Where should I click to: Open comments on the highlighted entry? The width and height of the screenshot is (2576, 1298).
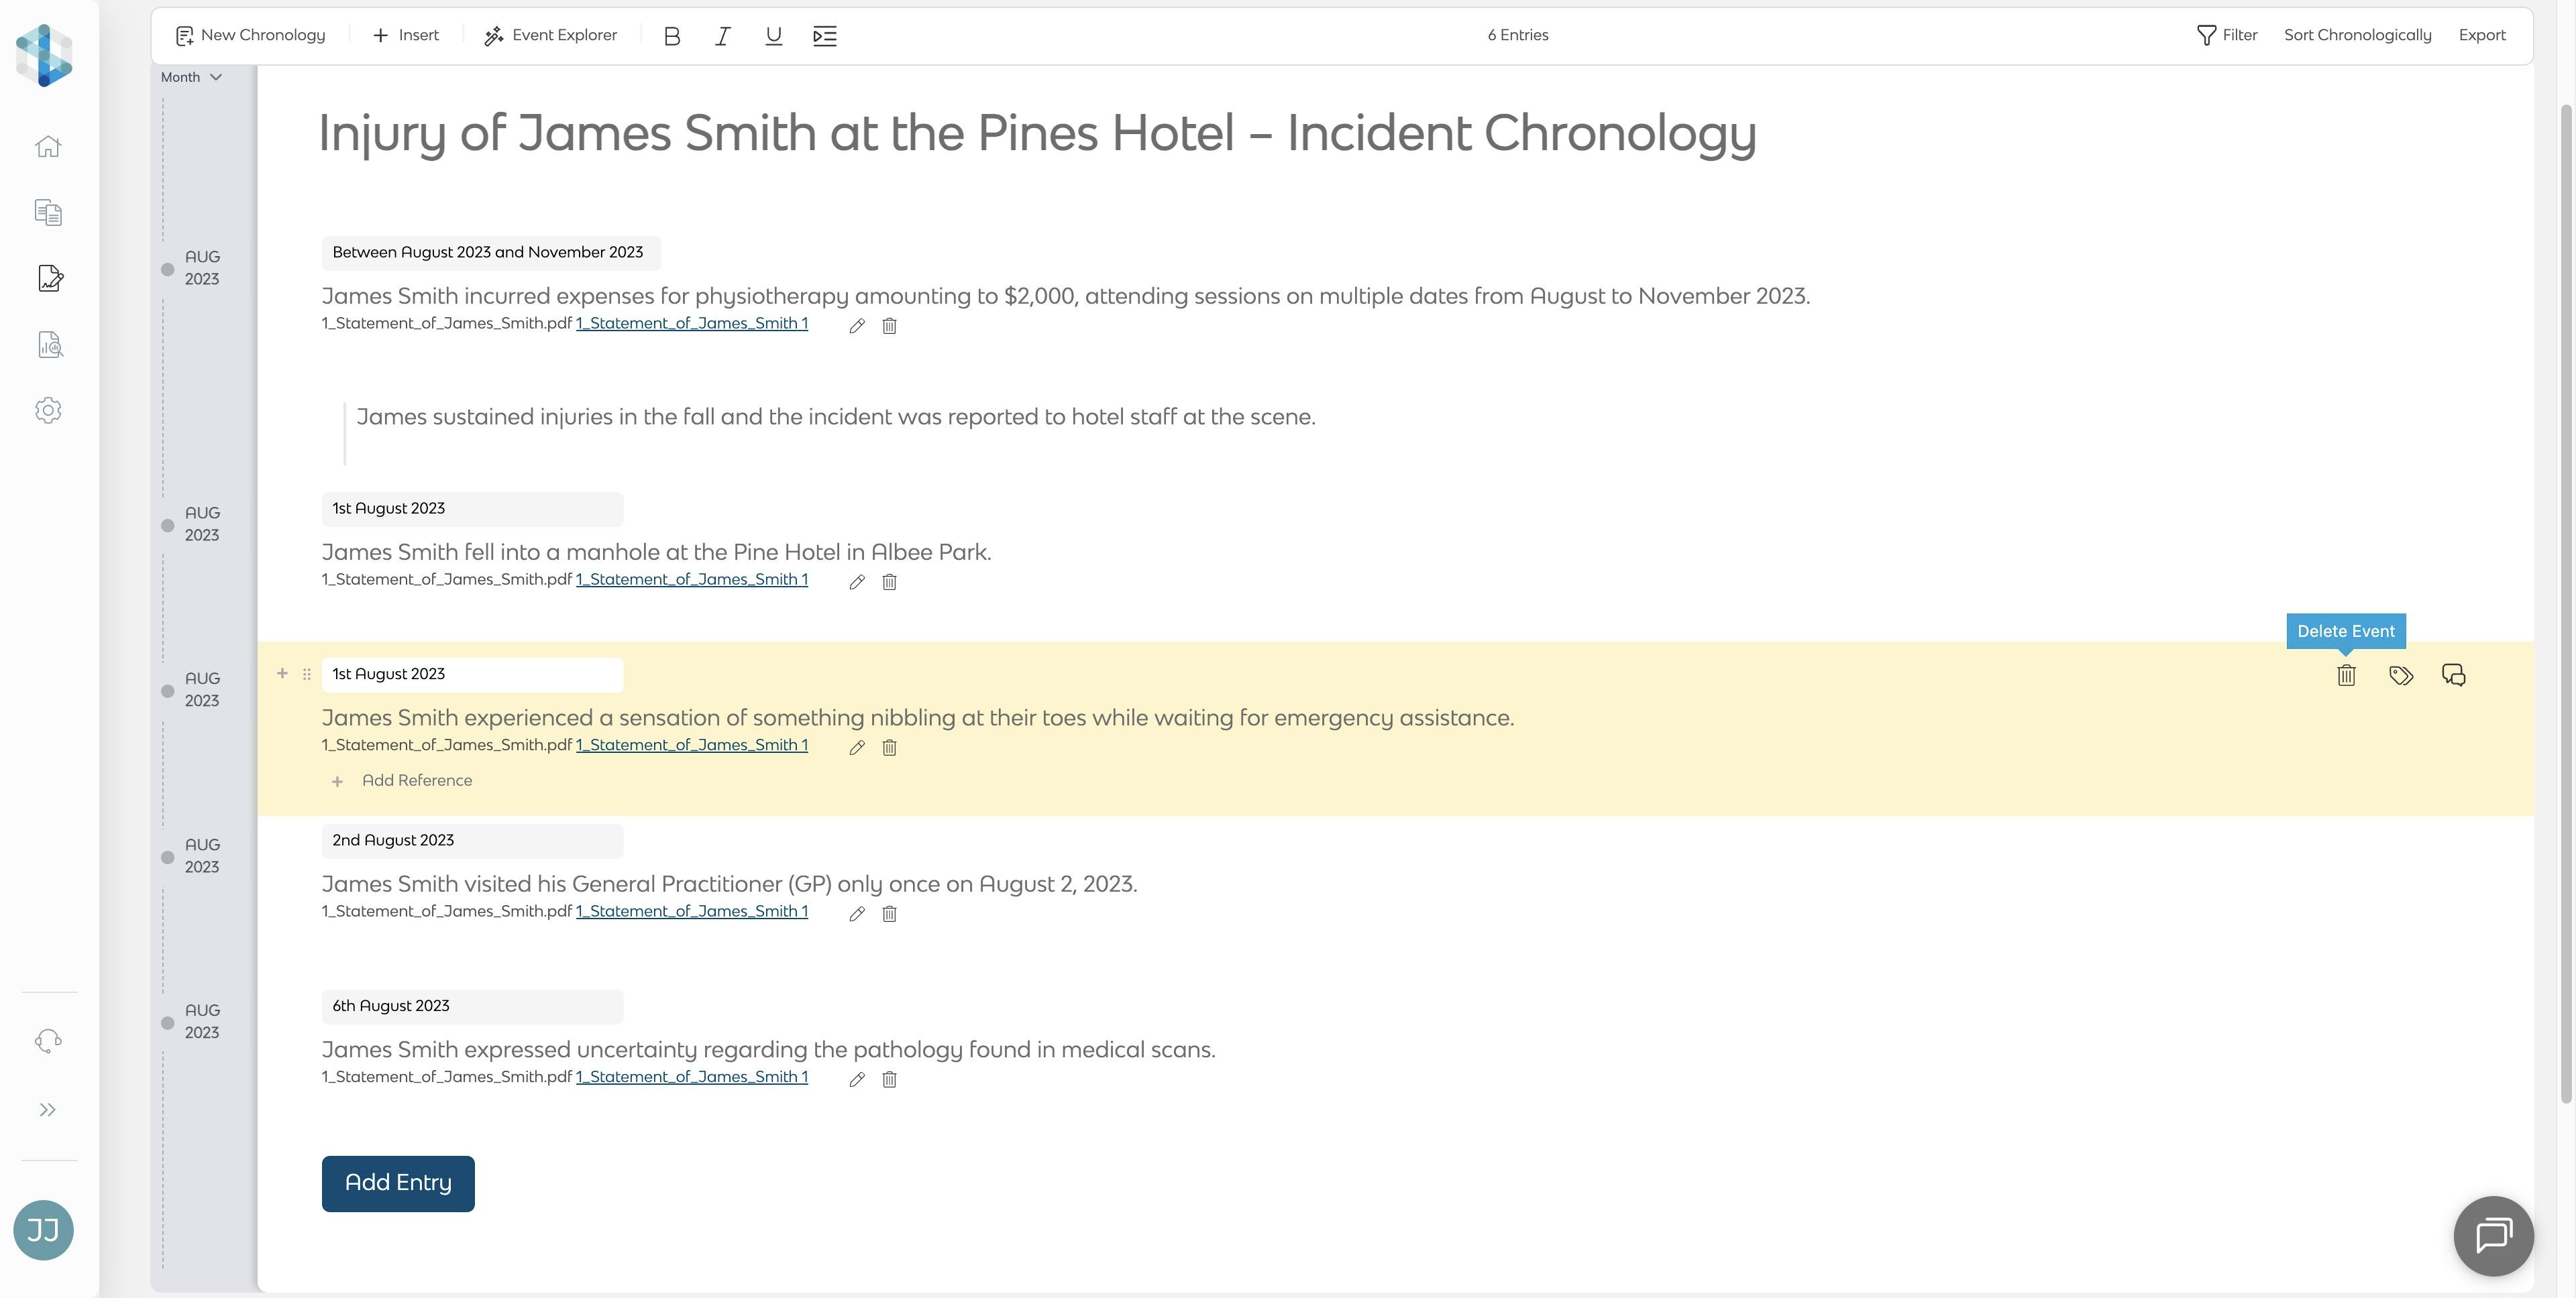(x=2453, y=675)
